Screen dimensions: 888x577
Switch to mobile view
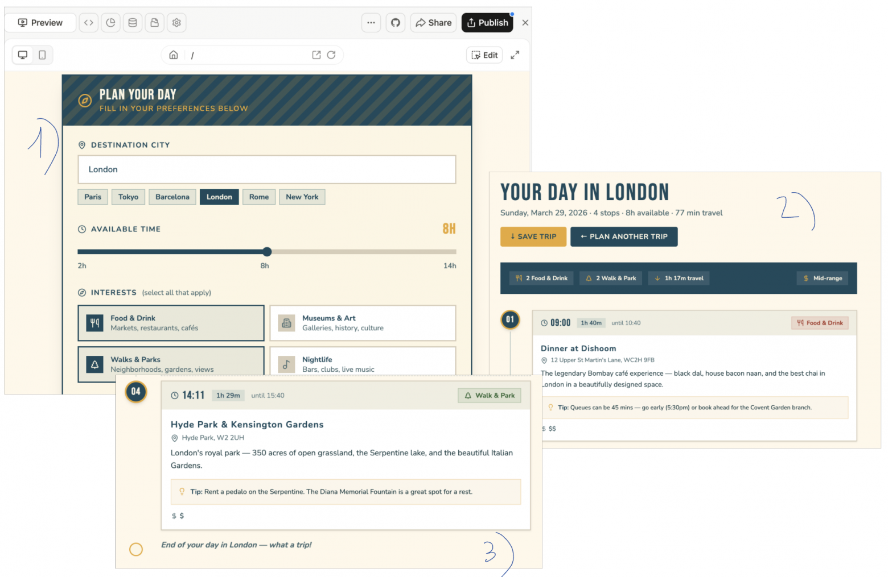click(42, 55)
